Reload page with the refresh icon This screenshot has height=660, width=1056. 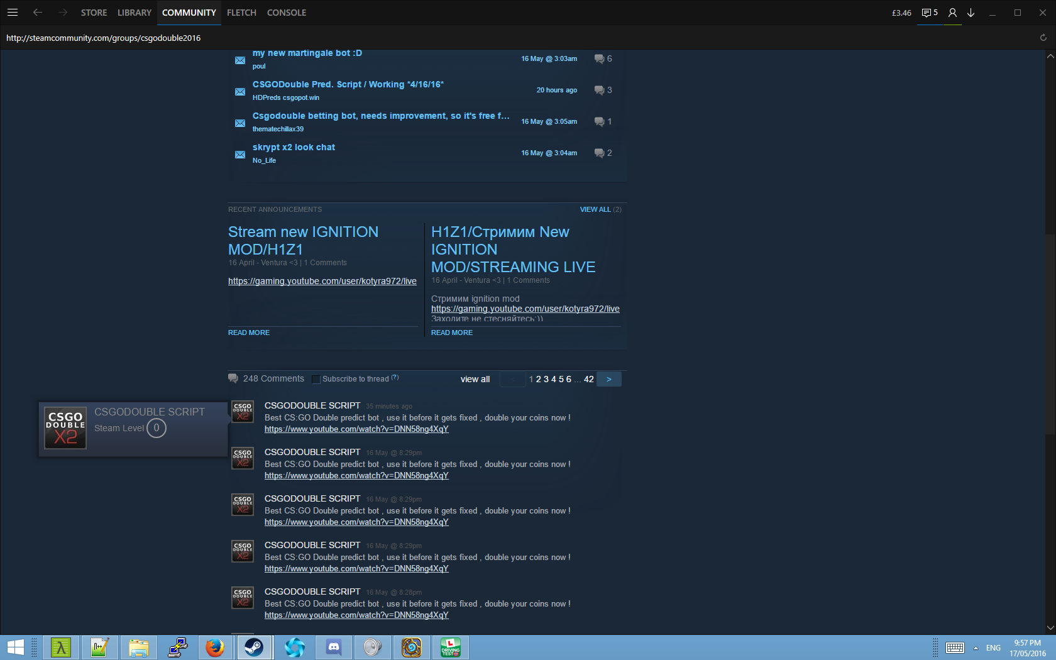[x=1043, y=38]
